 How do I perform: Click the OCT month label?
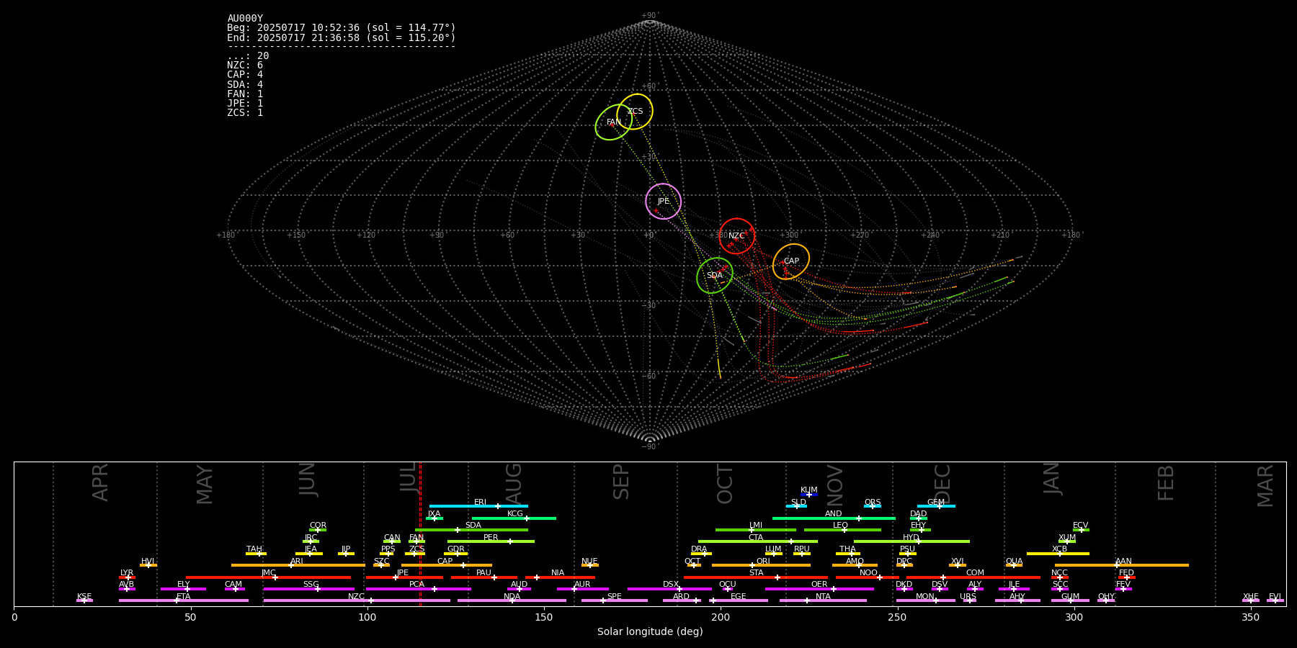tap(725, 484)
